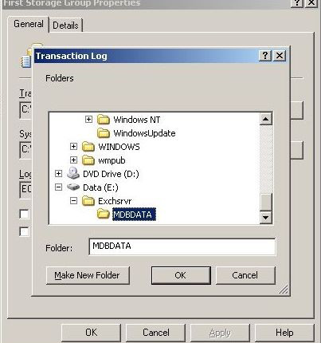
Task: Switch to the Details tab
Action: pos(65,26)
